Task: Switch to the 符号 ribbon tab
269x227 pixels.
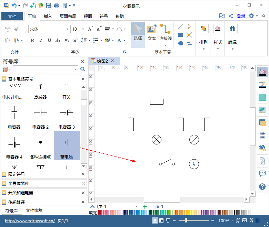Action: [103, 16]
